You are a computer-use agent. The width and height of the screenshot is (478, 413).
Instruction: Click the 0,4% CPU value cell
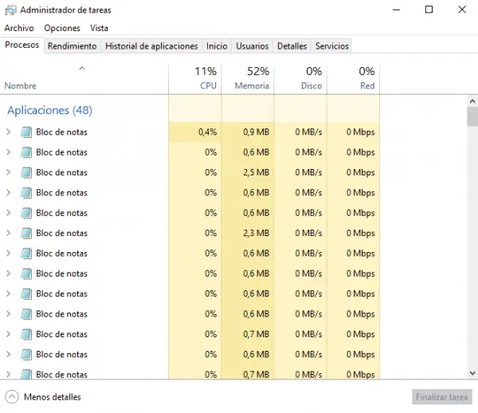coord(195,132)
